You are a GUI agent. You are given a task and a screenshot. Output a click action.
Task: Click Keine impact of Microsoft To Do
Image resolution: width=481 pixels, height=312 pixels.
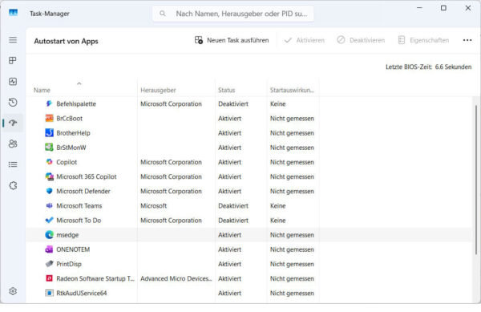278,221
